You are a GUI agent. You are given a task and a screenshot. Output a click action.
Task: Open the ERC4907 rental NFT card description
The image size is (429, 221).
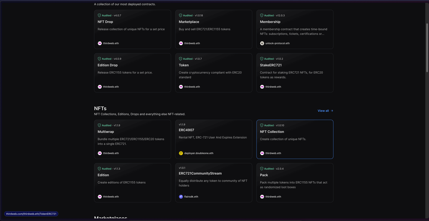213,137
